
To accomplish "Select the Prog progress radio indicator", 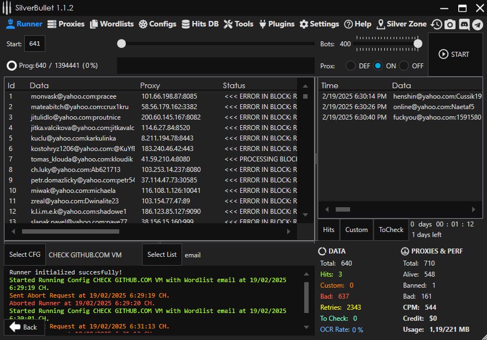I will (10, 65).
